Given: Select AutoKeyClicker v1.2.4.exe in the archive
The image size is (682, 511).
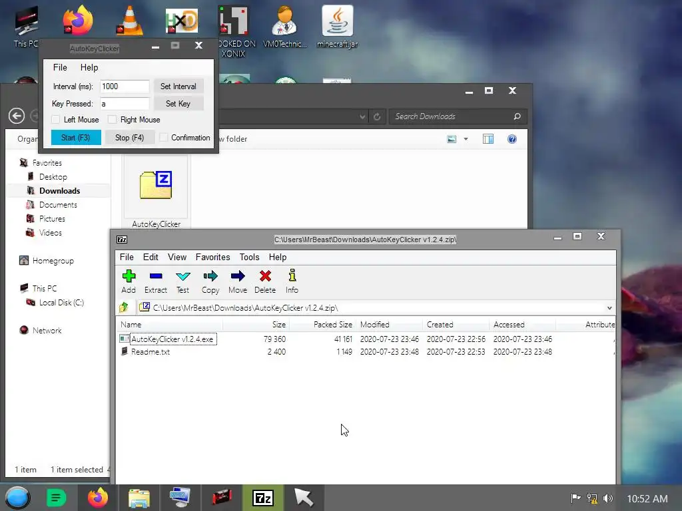Looking at the screenshot, I should click(172, 339).
